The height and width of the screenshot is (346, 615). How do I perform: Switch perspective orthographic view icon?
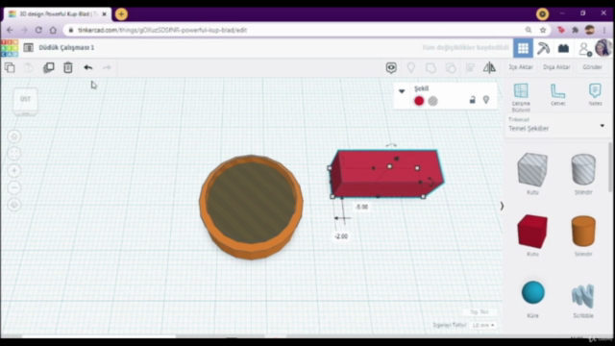(14, 205)
